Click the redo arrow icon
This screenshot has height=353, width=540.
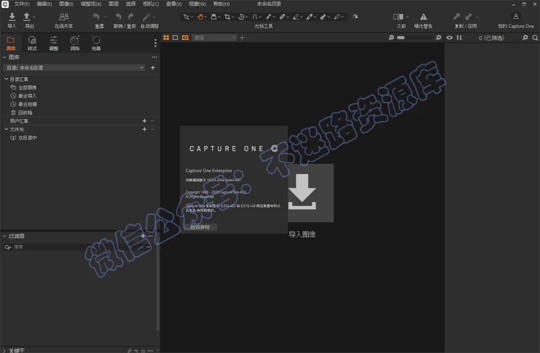pyautogui.click(x=131, y=16)
